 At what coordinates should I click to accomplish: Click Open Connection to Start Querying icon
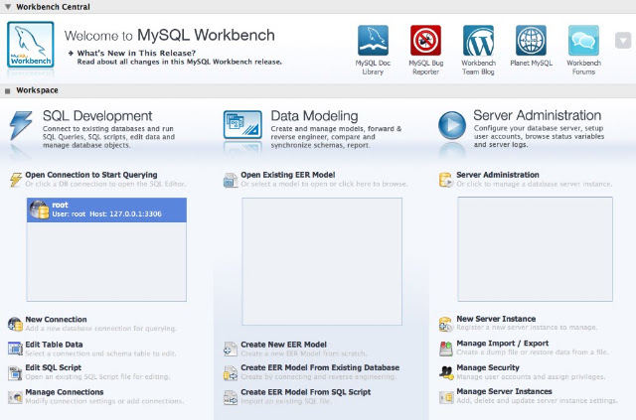16,180
